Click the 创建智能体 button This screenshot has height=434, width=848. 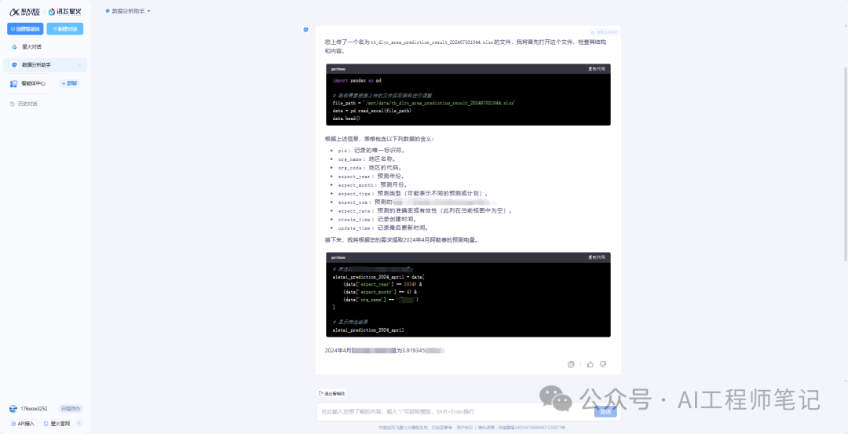tap(25, 28)
